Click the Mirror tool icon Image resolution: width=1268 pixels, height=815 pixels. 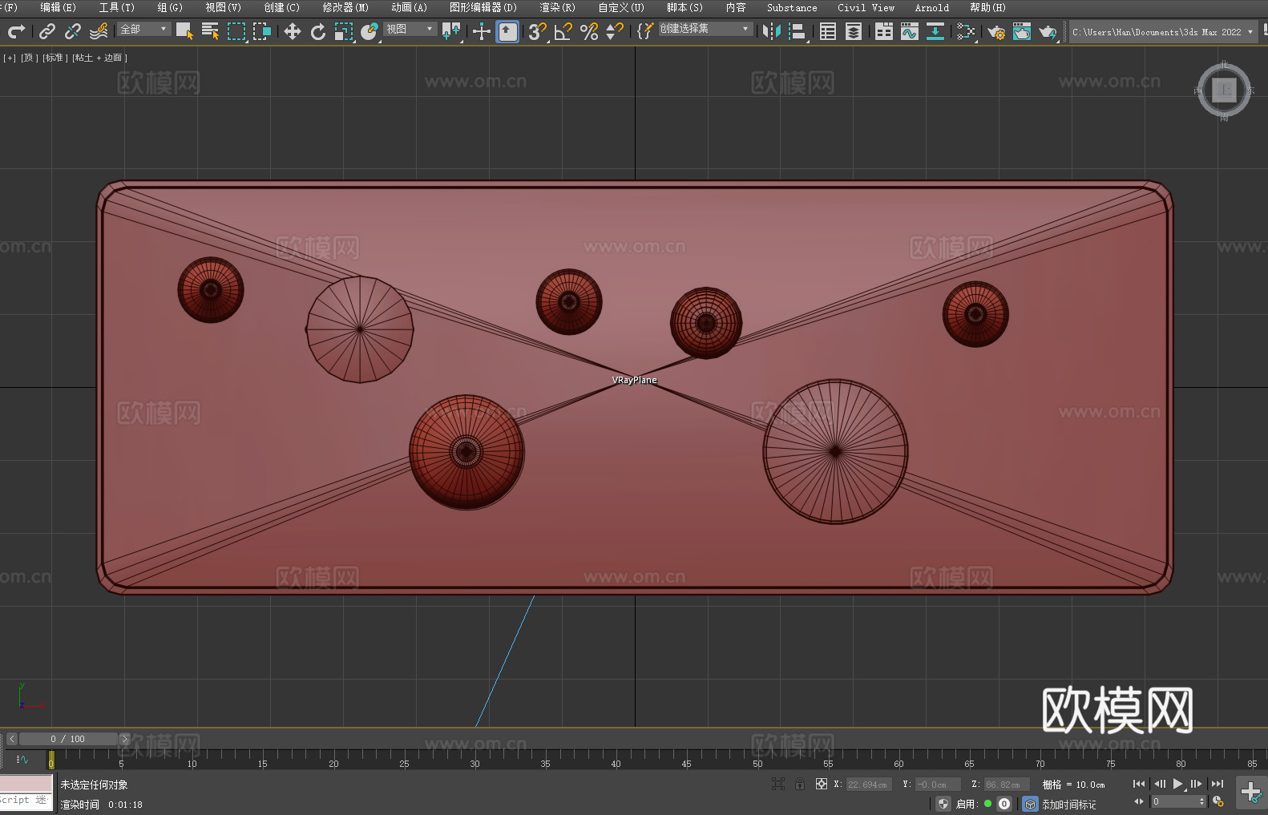click(772, 31)
